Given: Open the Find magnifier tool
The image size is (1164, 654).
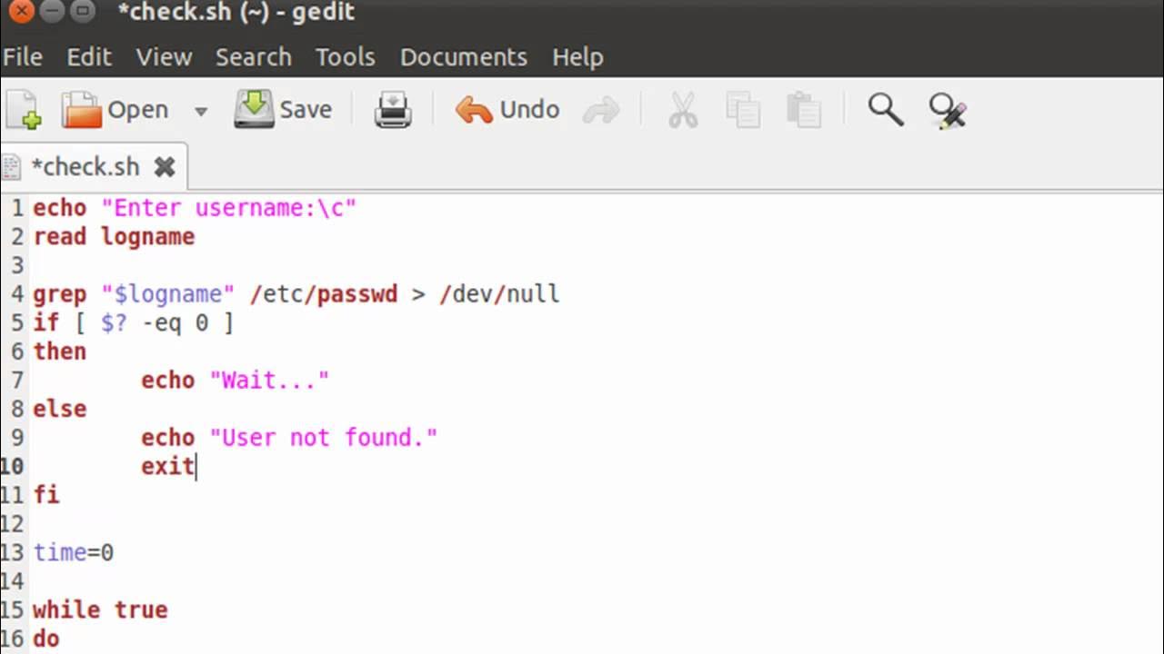Looking at the screenshot, I should (x=885, y=110).
